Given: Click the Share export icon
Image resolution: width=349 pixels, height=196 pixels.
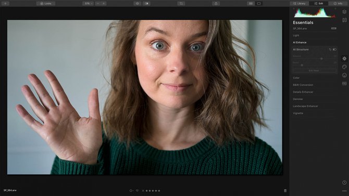Looking at the screenshot, I should [216, 3].
